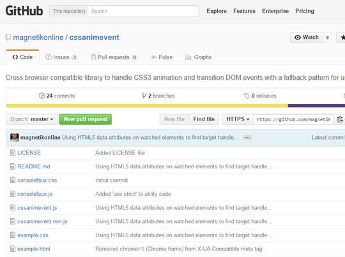Image resolution: width=345 pixels, height=257 pixels.
Task: Toggle Watch on this repository
Action: [x=307, y=38]
